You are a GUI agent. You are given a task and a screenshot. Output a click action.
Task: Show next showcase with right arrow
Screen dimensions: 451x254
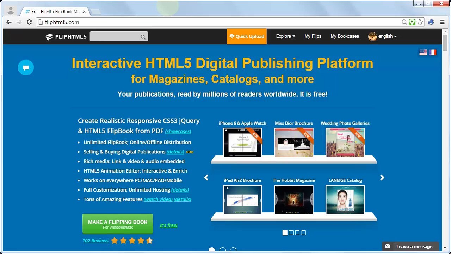382,177
